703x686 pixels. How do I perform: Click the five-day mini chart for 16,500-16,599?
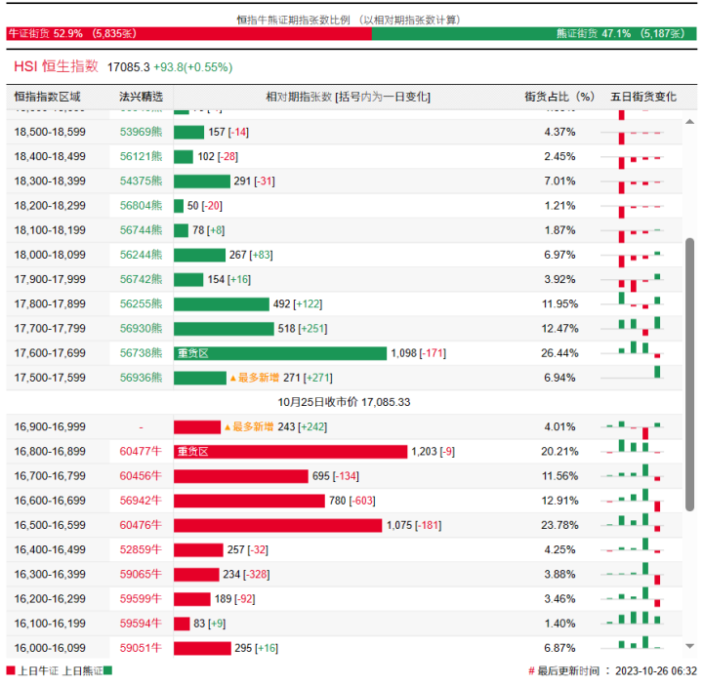(641, 525)
